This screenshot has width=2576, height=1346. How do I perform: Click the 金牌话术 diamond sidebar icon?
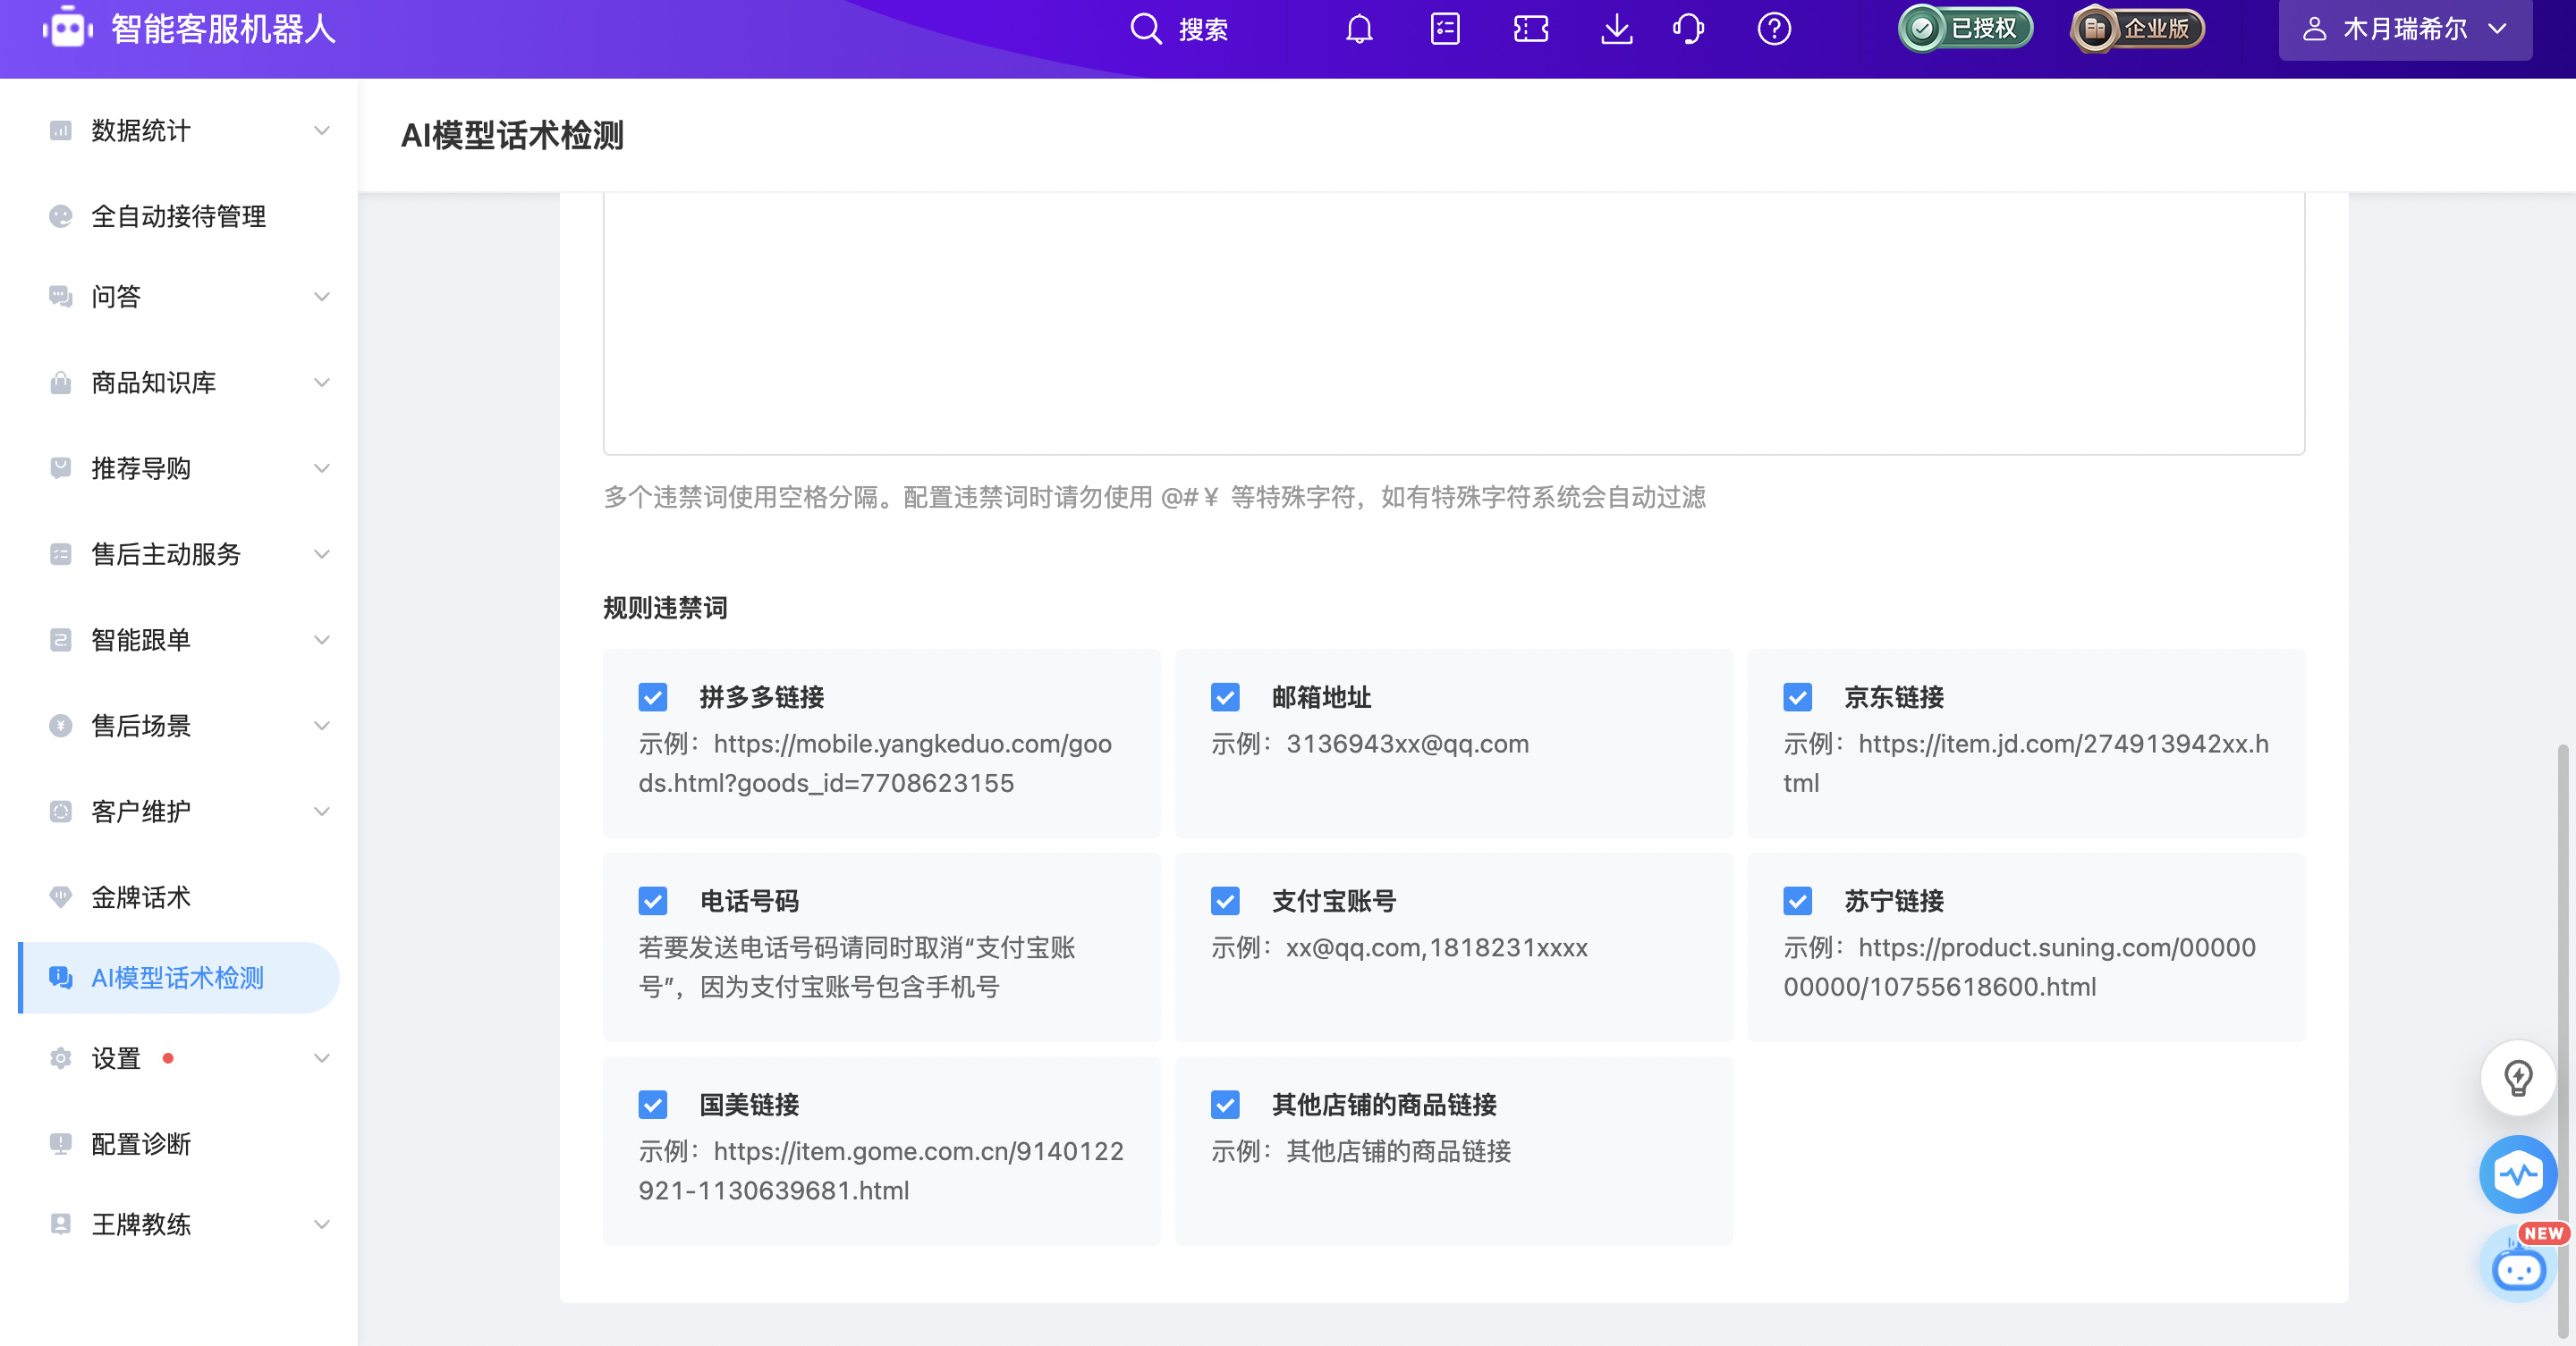61,897
